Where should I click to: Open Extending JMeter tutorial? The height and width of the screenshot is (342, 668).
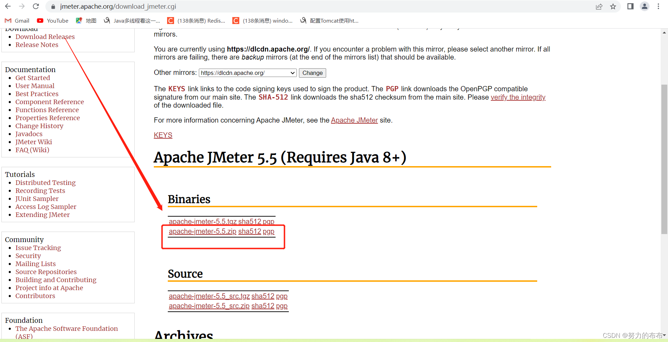coord(43,215)
